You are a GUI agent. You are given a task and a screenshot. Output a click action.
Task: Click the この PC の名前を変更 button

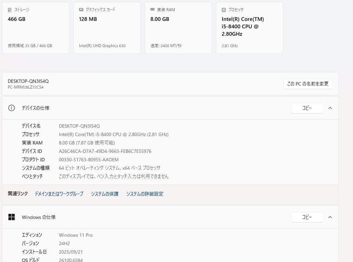(308, 84)
